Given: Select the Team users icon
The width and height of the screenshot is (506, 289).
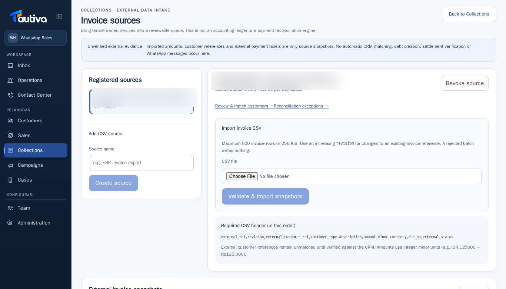Looking at the screenshot, I should pyautogui.click(x=10, y=208).
